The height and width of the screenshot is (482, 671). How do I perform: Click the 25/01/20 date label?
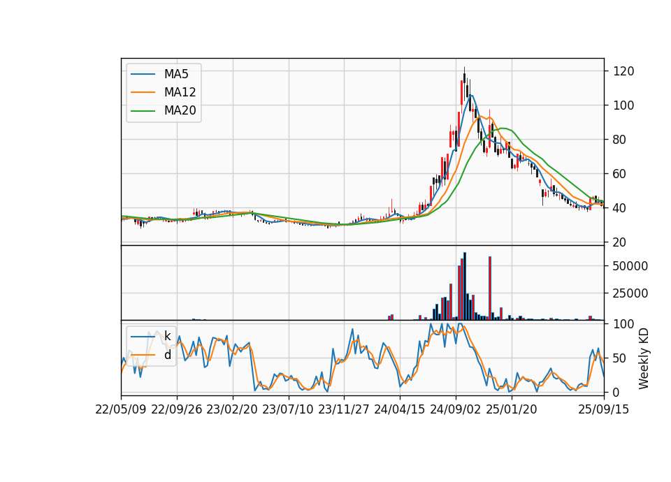point(512,409)
